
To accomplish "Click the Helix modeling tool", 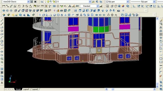I will pyautogui.click(x=69, y=15).
